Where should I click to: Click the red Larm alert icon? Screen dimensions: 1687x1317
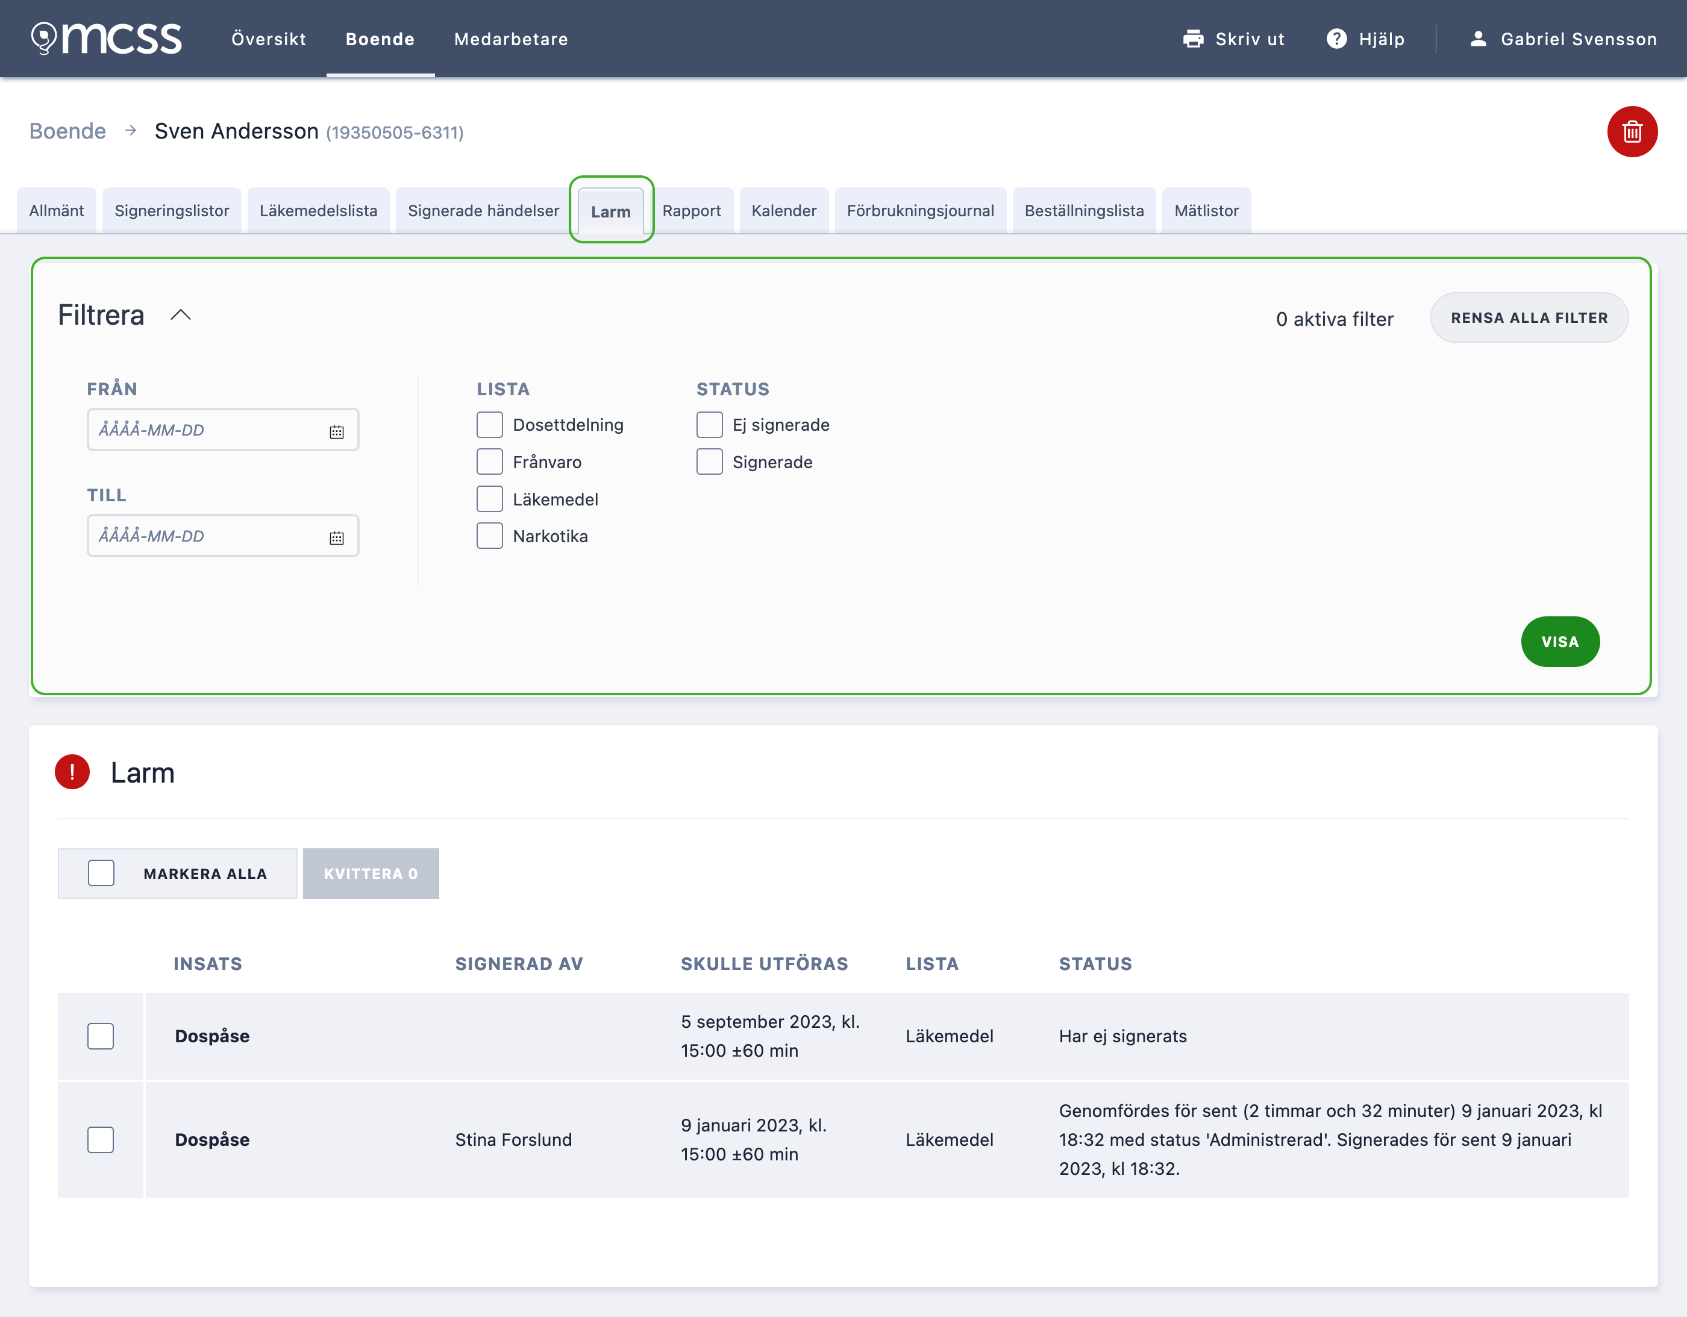(73, 772)
